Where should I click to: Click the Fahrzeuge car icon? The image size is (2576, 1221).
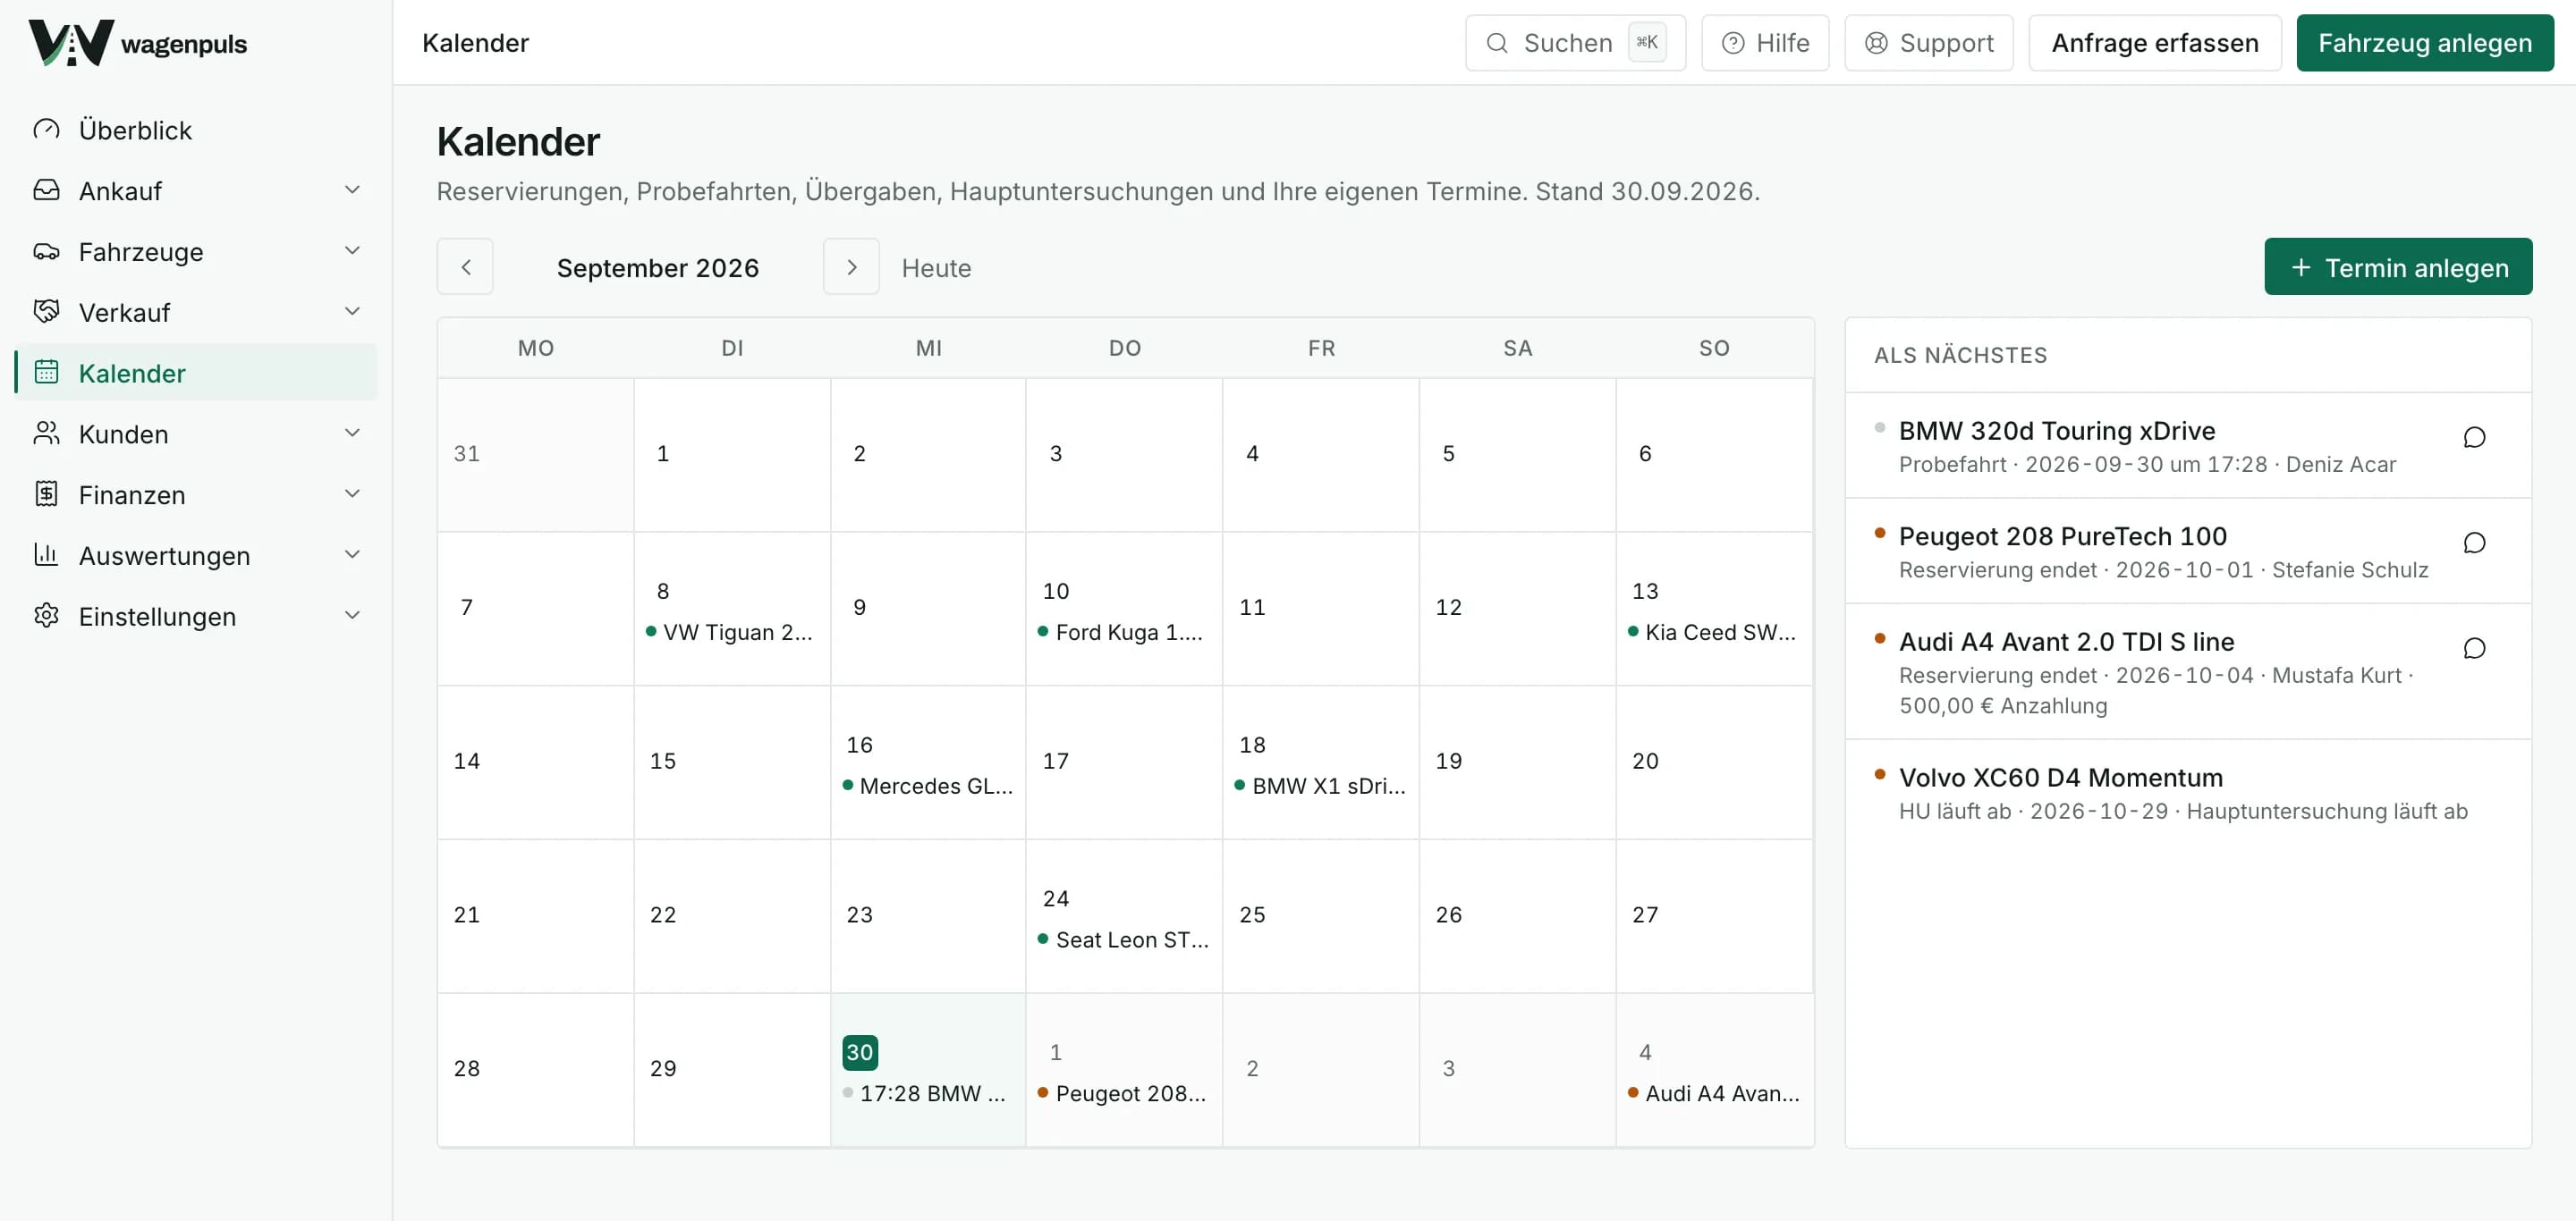tap(46, 251)
